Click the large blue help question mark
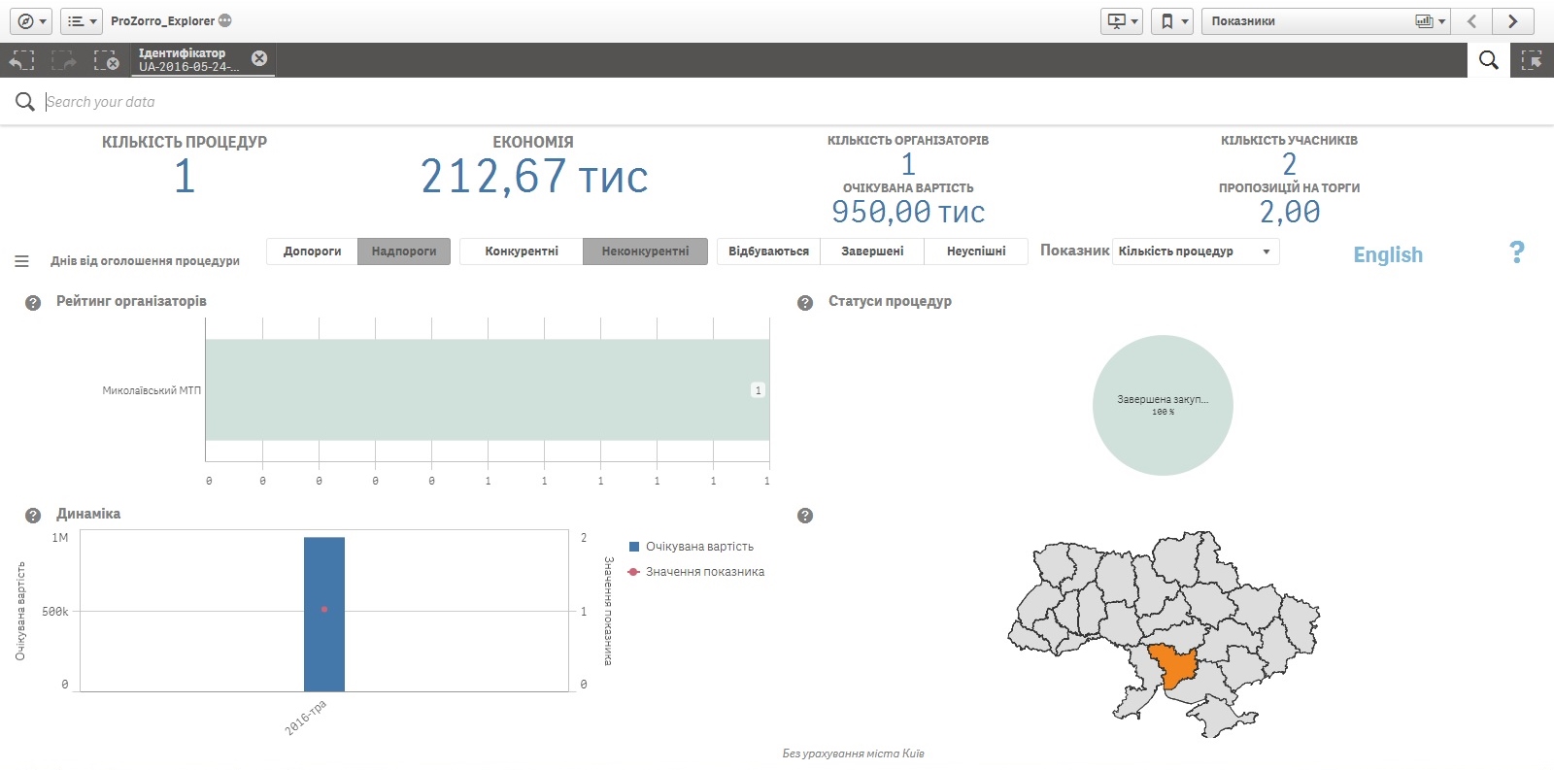The width and height of the screenshot is (1554, 770). pyautogui.click(x=1516, y=252)
